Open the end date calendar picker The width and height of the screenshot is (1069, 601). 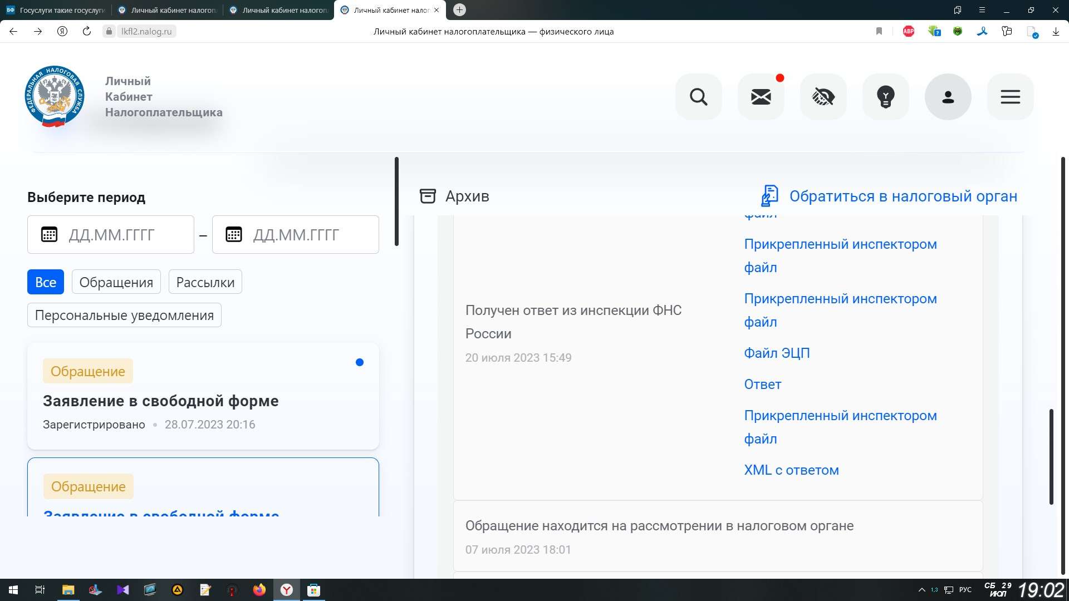pyautogui.click(x=234, y=234)
